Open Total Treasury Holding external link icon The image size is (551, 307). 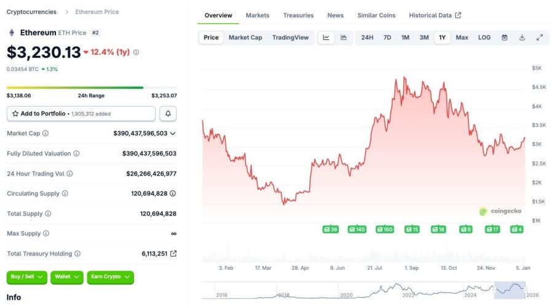173,254
